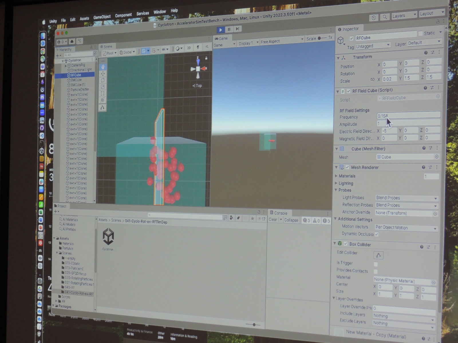Toggle the Mesh Renderer enabled checkbox
The width and height of the screenshot is (458, 343).
click(x=347, y=167)
